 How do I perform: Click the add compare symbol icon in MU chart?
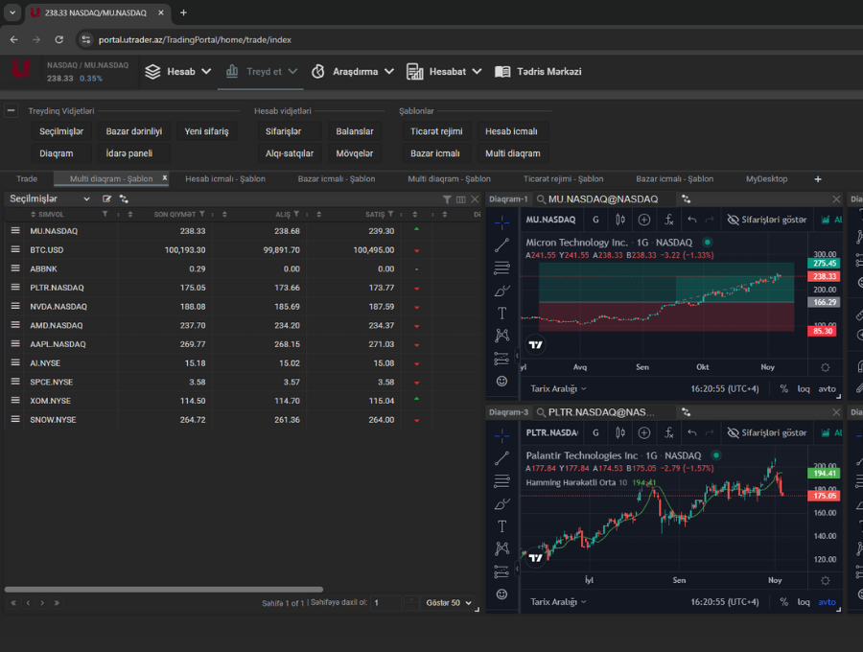coord(644,220)
